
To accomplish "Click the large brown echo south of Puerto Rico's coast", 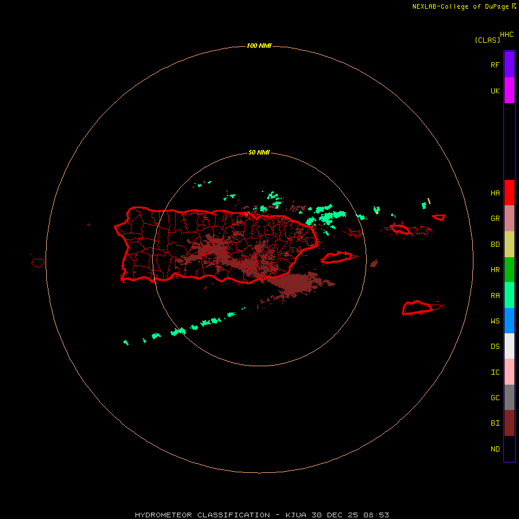I will [x=296, y=283].
